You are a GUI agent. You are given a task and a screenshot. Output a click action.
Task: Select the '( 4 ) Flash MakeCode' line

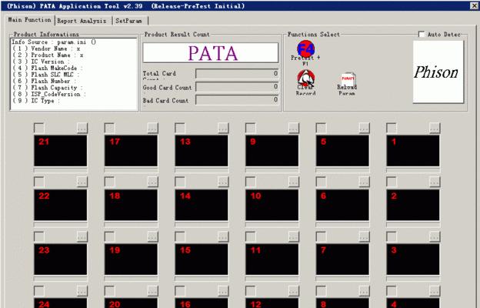[x=47, y=68]
